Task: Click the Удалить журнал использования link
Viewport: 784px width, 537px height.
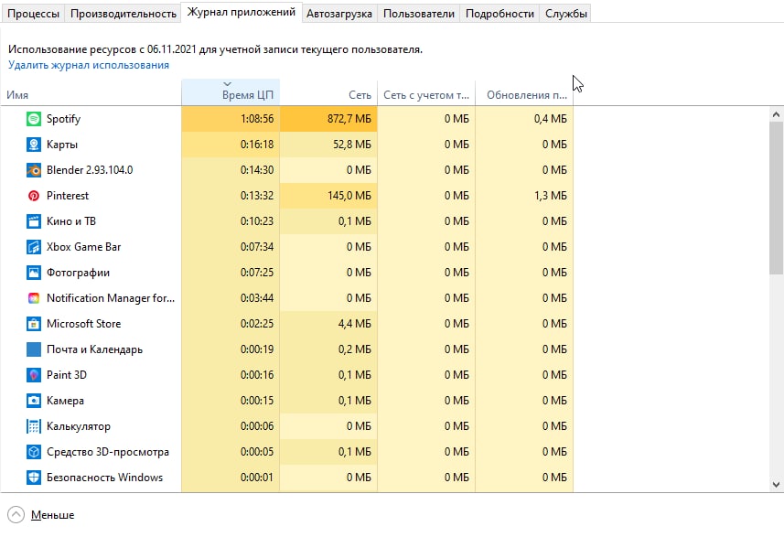Action: click(89, 65)
